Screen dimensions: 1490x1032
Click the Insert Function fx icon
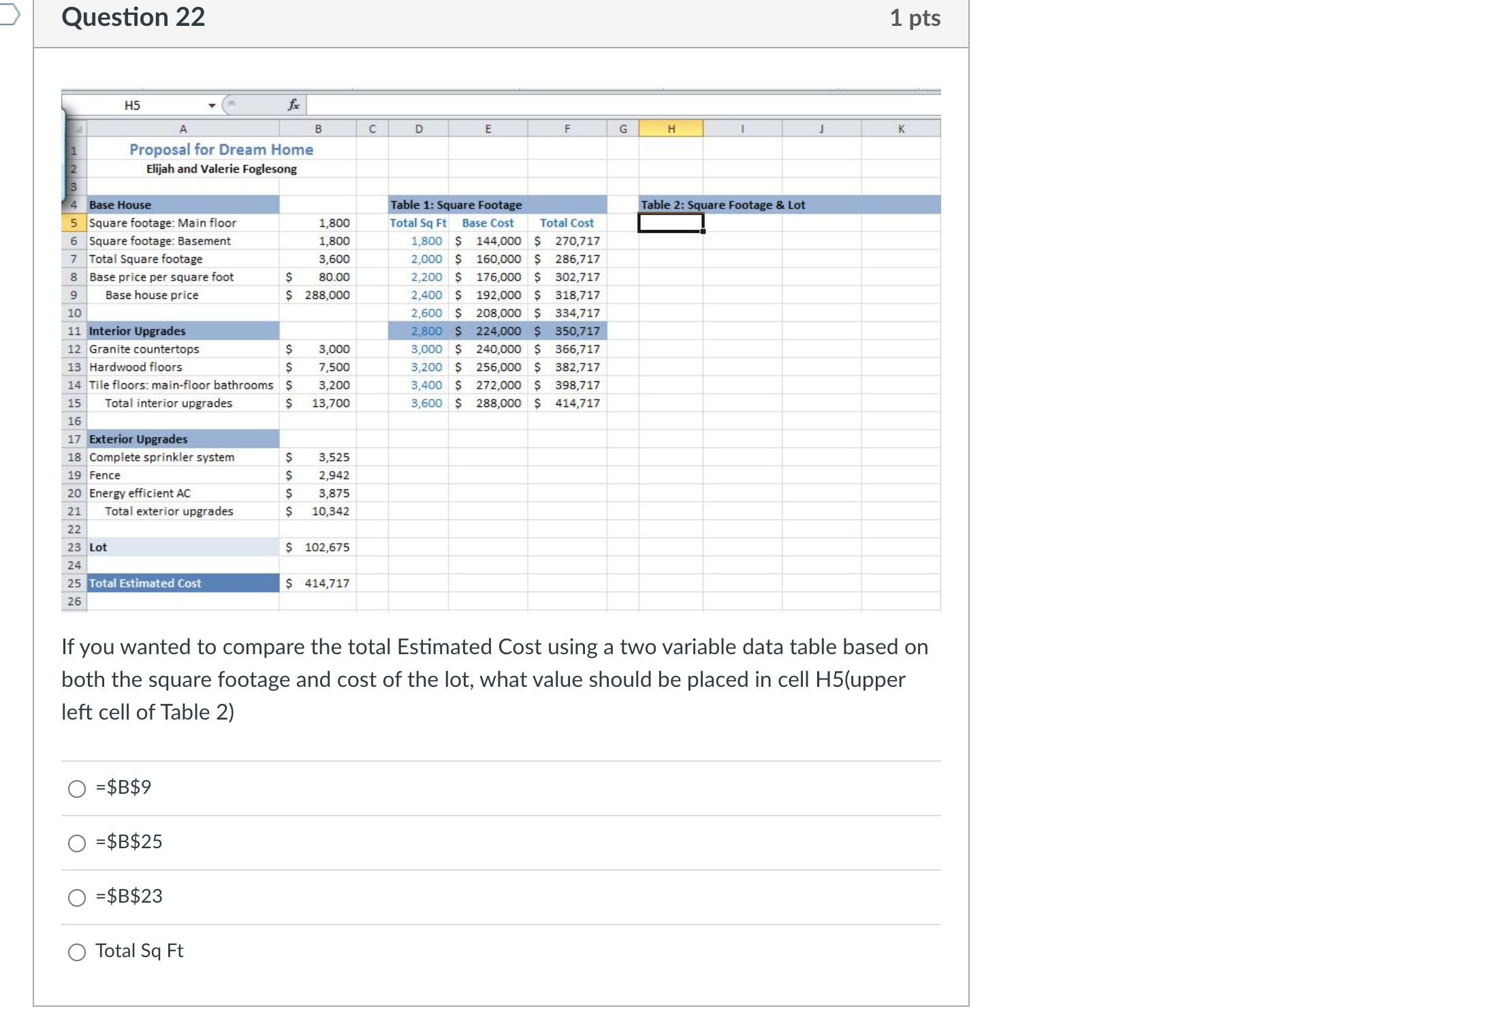(293, 105)
